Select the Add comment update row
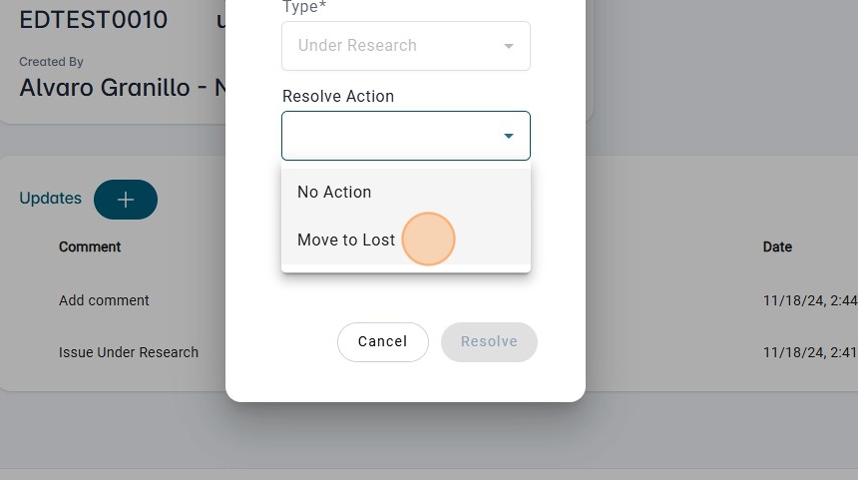The height and width of the screenshot is (480, 858). [104, 300]
